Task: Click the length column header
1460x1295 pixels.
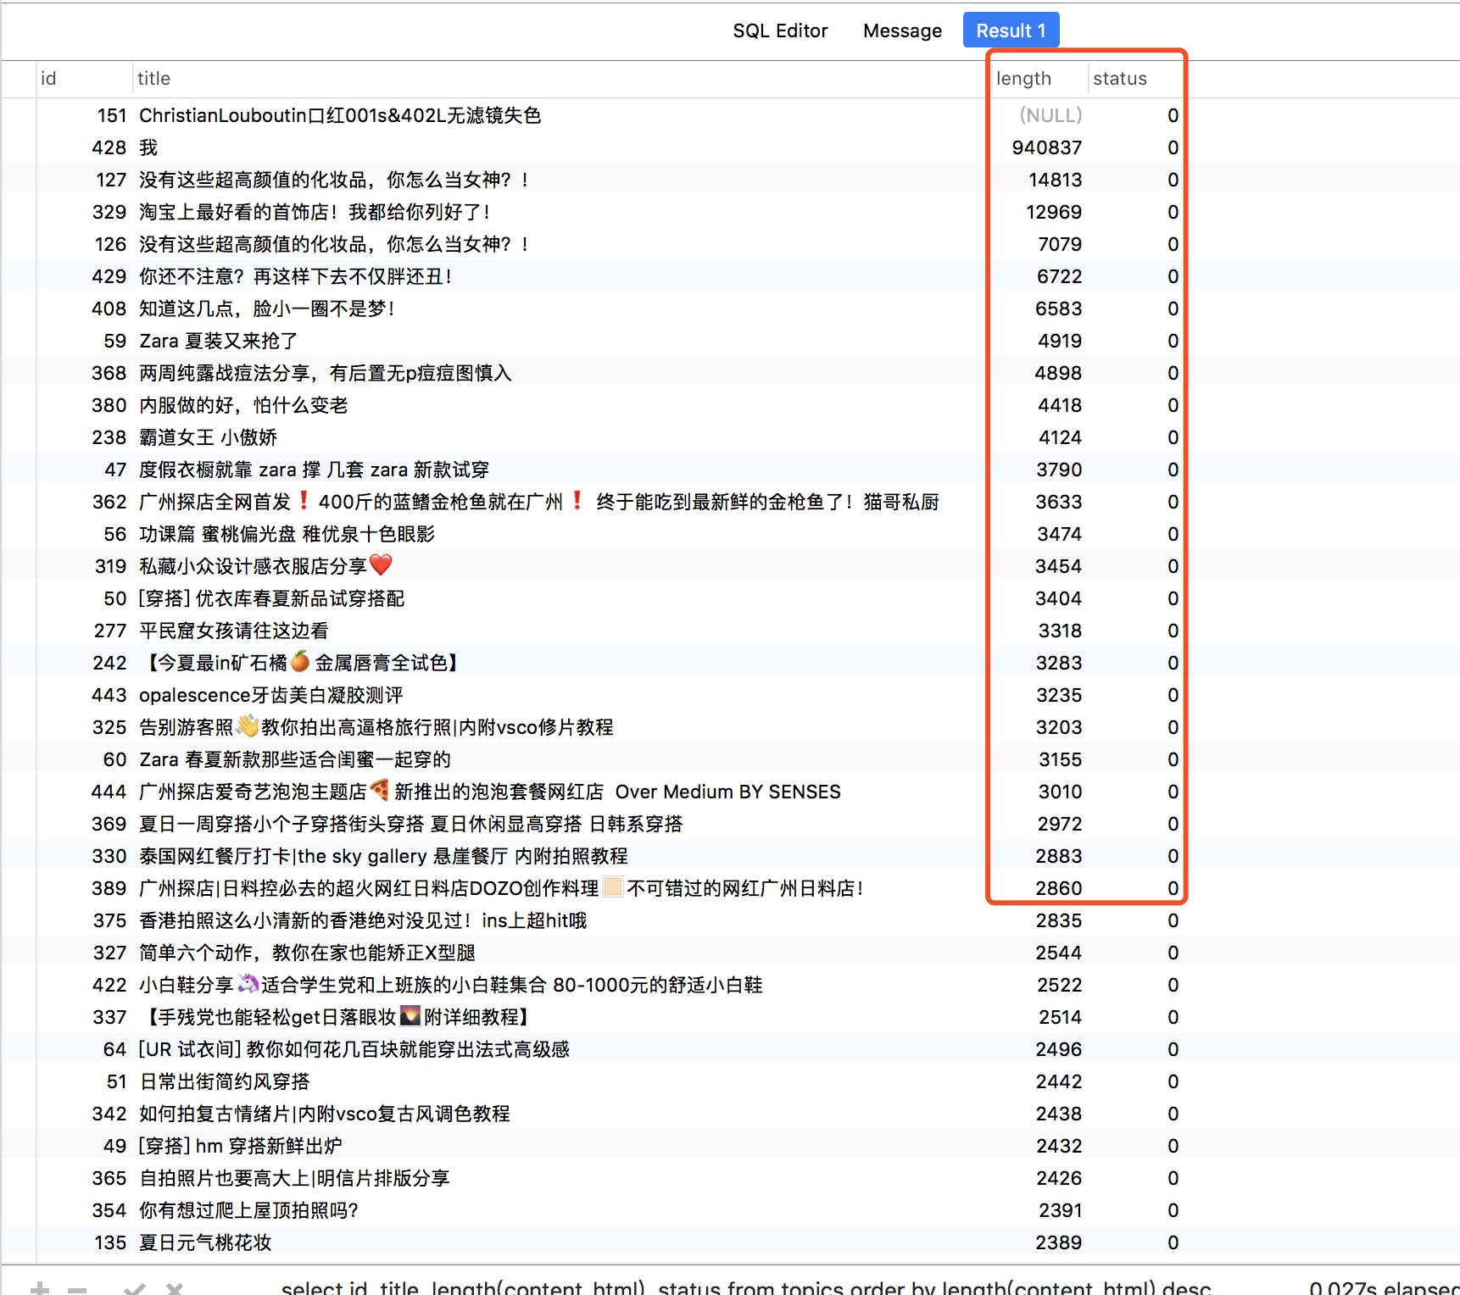Action: [x=1023, y=79]
